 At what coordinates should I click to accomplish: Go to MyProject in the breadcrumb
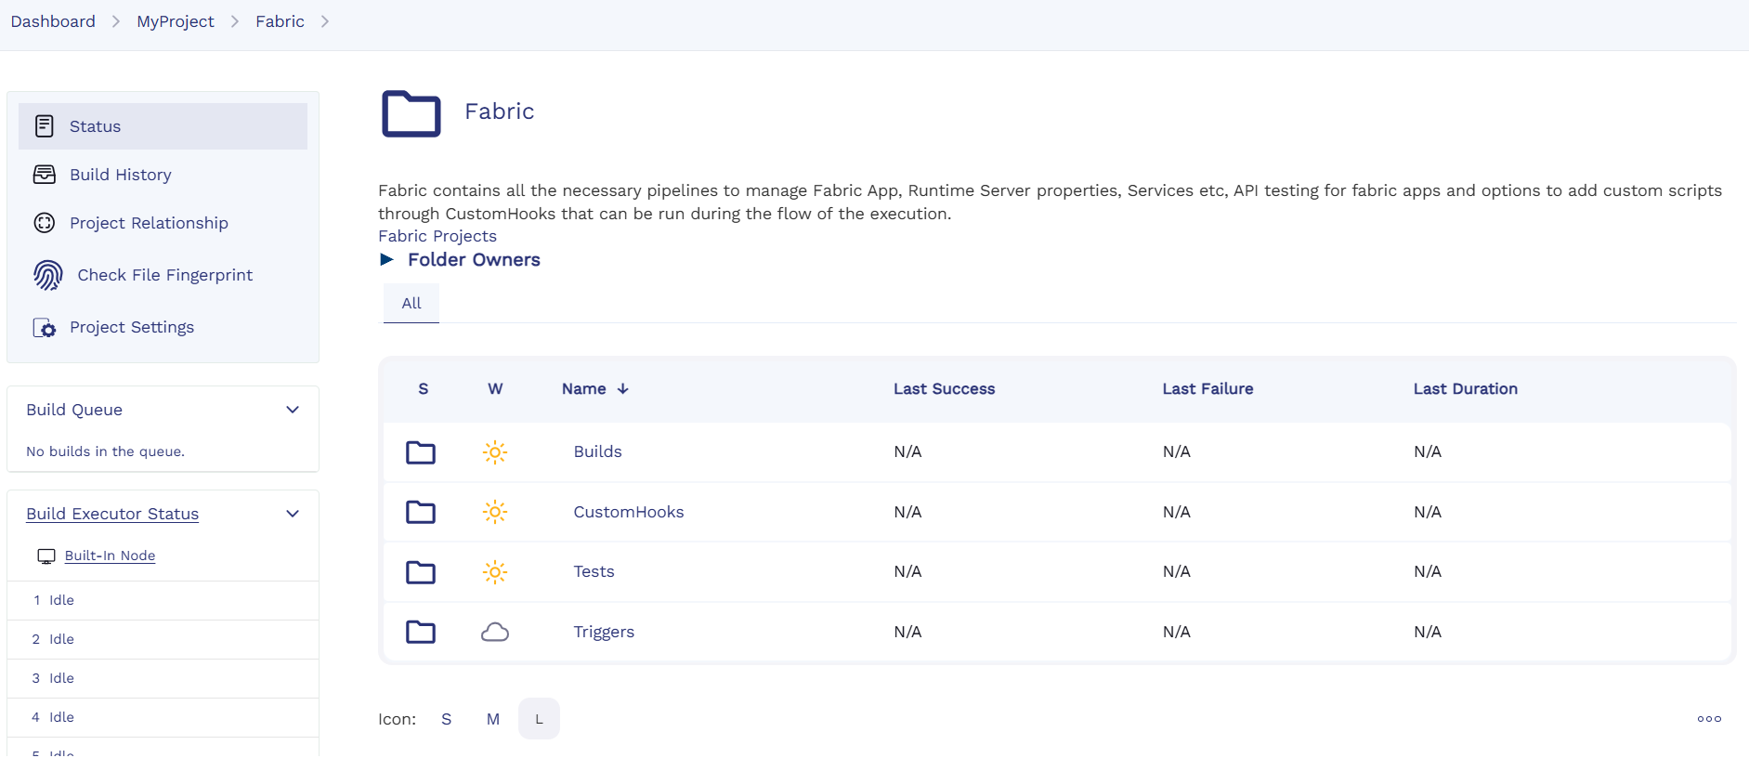176,21
